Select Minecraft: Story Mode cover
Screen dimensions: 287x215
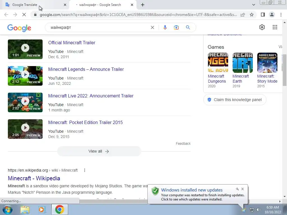267,63
